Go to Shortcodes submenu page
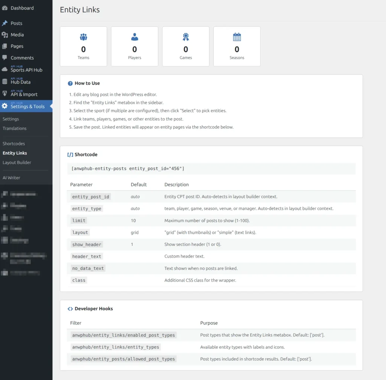The image size is (386, 380). coord(14,143)
